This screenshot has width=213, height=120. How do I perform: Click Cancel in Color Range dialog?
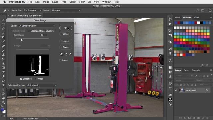(66, 34)
